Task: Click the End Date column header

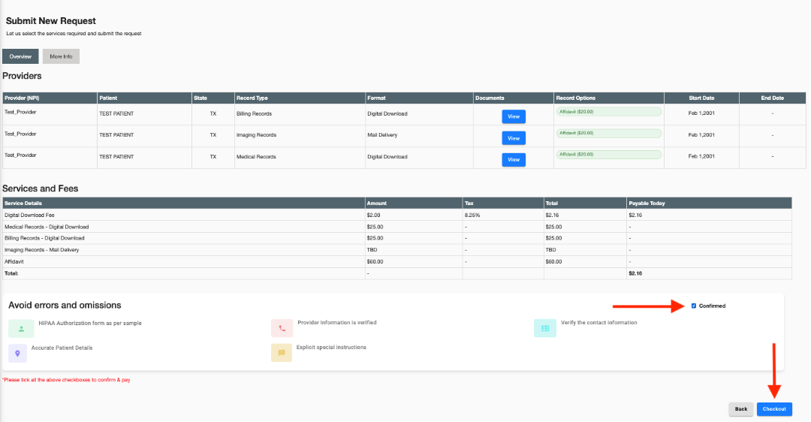Action: [772, 98]
